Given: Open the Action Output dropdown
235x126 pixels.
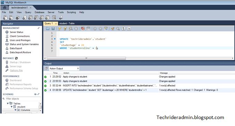Looking at the screenshot, I should point(64,68).
